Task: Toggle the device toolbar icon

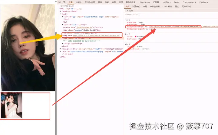Action: point(64,2)
